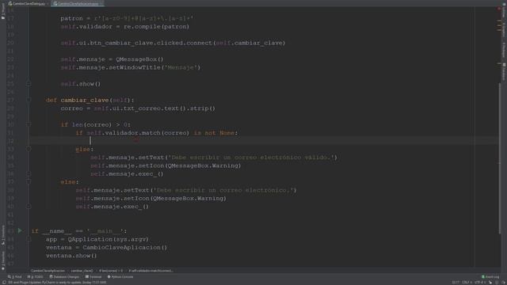Close the CambioClaveAplicacion.py editor tab
This screenshot has width=507, height=285.
(101, 3)
